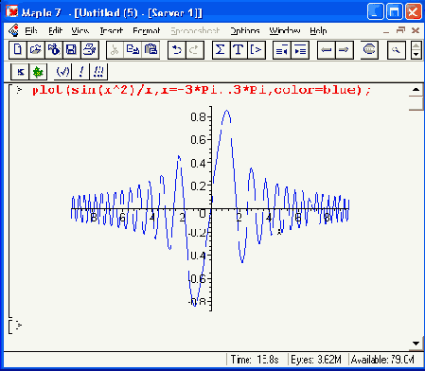This screenshot has width=425, height=371.
Task: Insert an execution group with the [> icon
Action: click(257, 50)
